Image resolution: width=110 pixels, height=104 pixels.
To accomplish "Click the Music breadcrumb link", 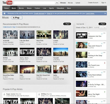I will [5, 18].
